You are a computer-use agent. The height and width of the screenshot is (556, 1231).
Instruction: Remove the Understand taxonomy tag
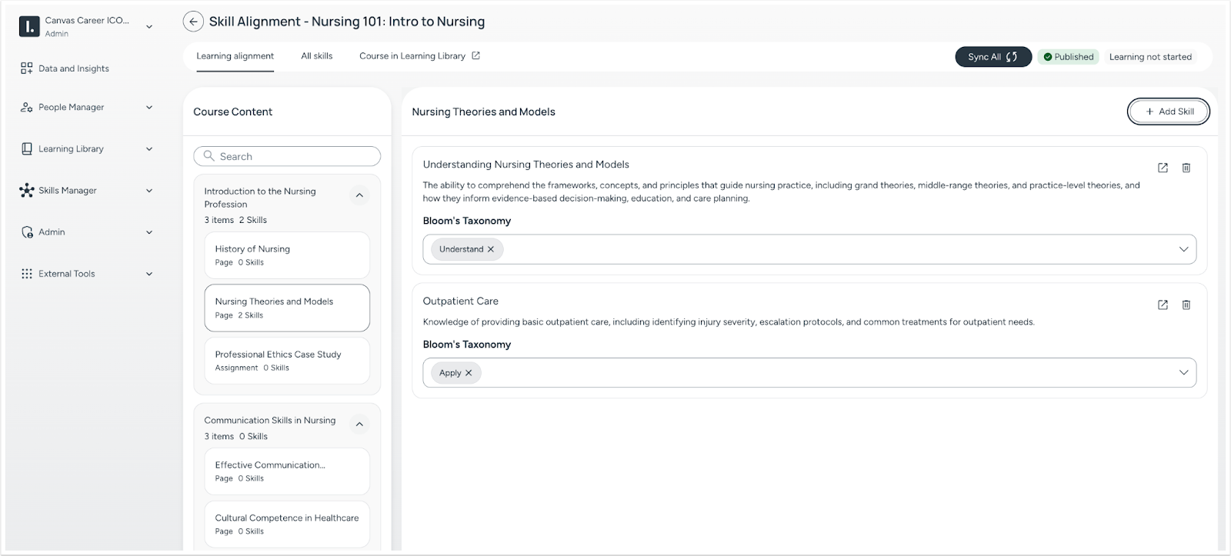491,249
